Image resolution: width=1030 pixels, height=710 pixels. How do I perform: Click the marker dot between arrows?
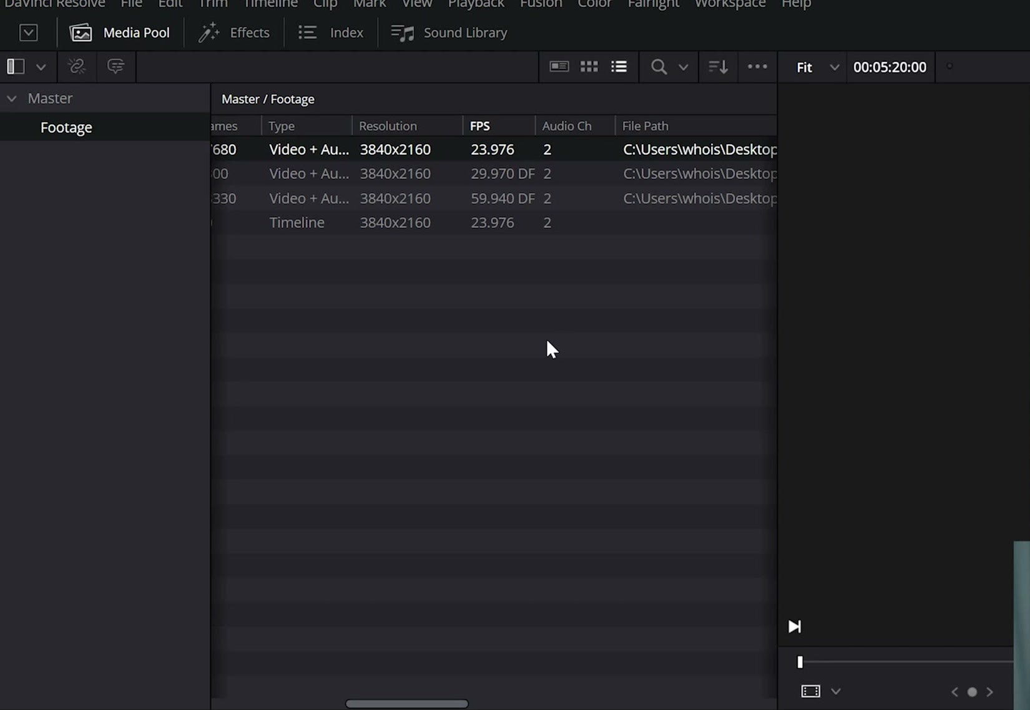(x=972, y=692)
